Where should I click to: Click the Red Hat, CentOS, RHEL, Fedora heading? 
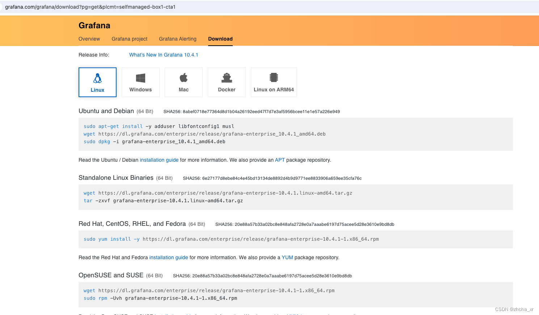(132, 224)
